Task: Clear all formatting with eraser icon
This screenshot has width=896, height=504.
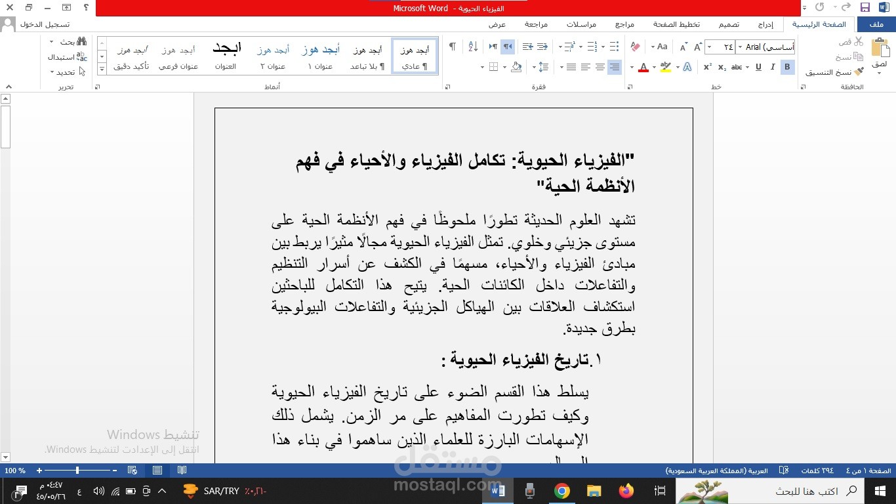Action: pos(635,47)
